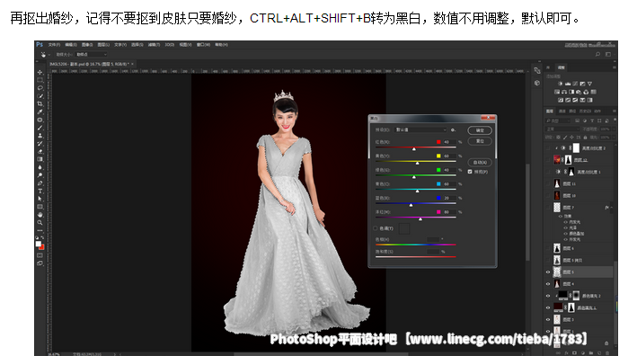
Task: Open the 编辑(E) Edit menu
Action: (x=71, y=45)
